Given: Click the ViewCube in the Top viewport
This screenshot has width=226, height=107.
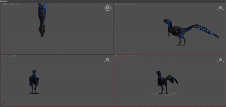Looking at the screenshot, I should click(108, 8).
